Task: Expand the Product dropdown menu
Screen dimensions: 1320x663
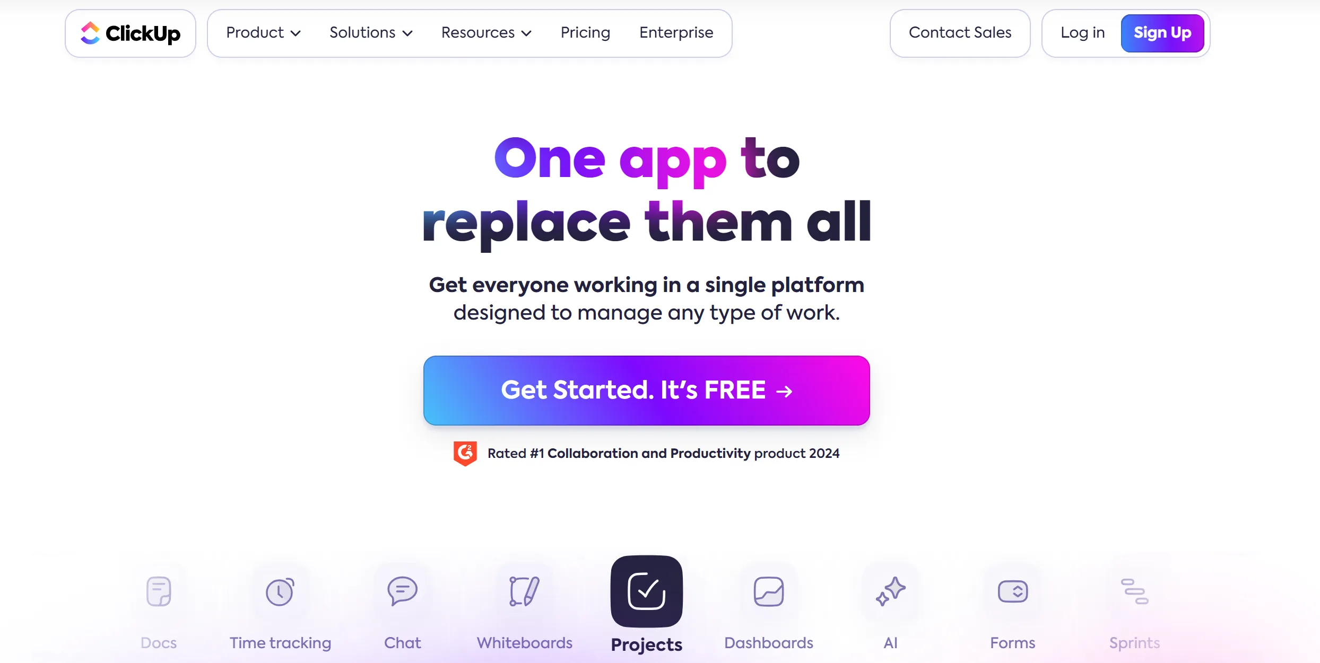Action: (263, 33)
